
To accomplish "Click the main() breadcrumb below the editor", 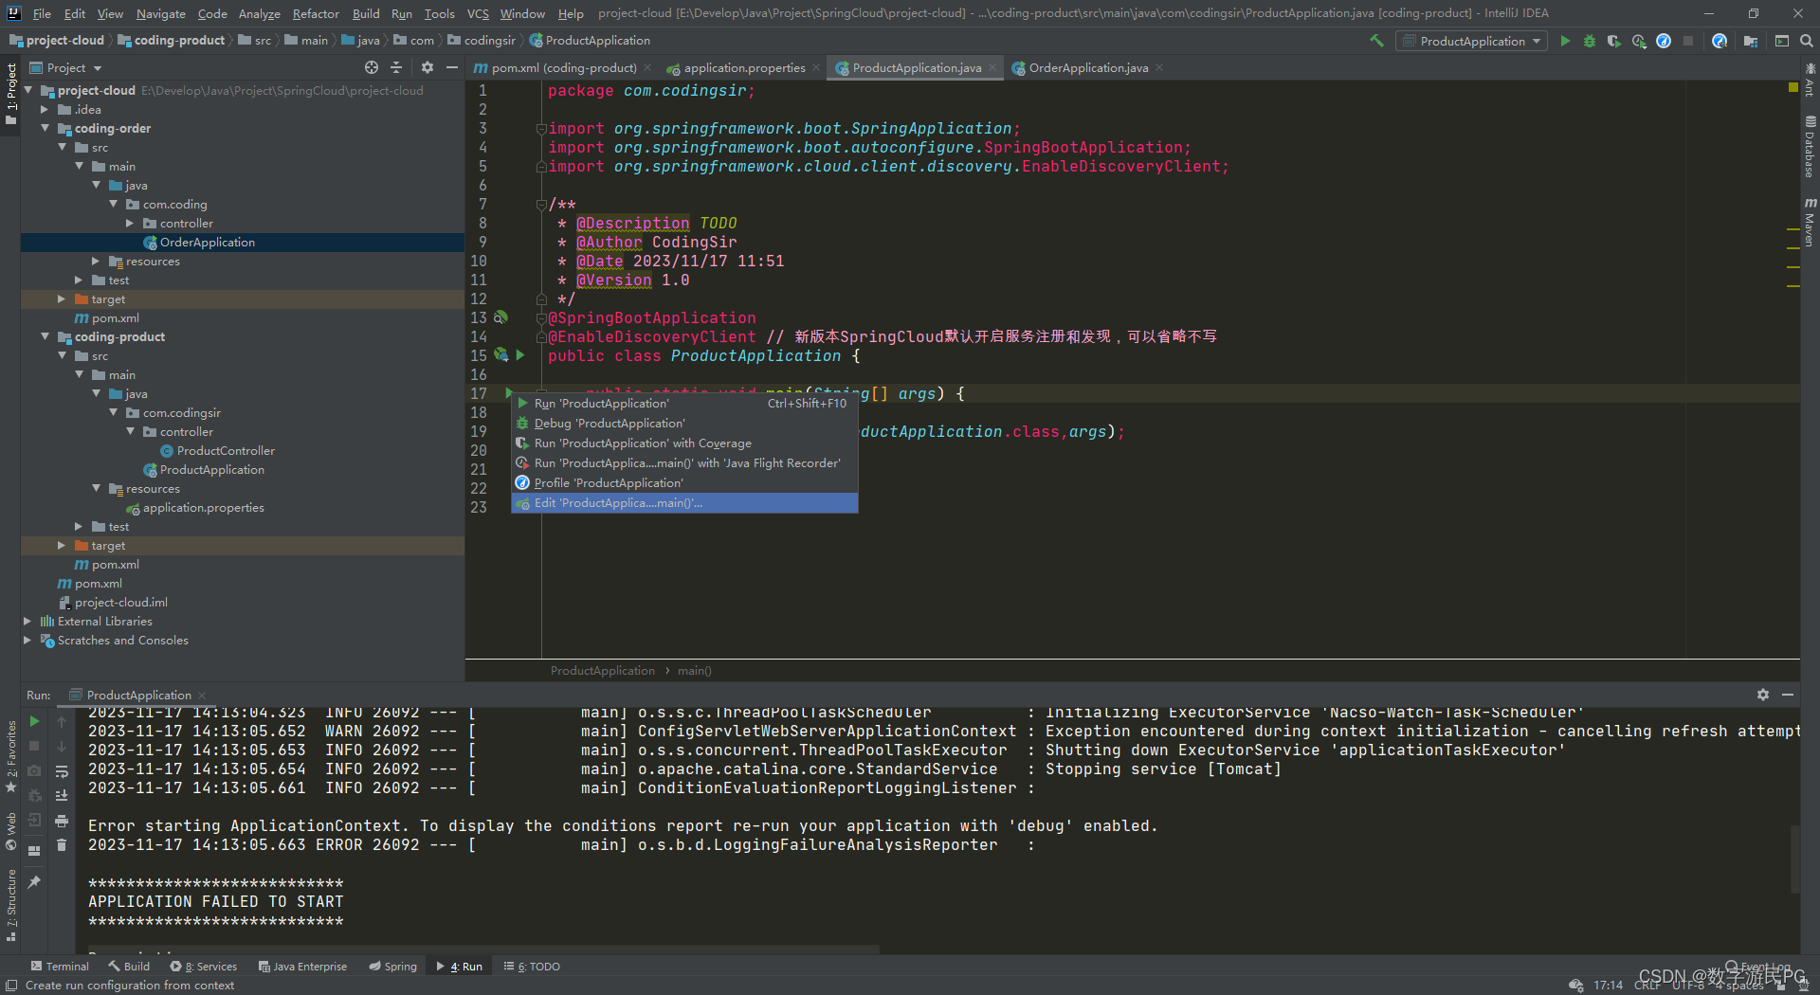I will (695, 670).
